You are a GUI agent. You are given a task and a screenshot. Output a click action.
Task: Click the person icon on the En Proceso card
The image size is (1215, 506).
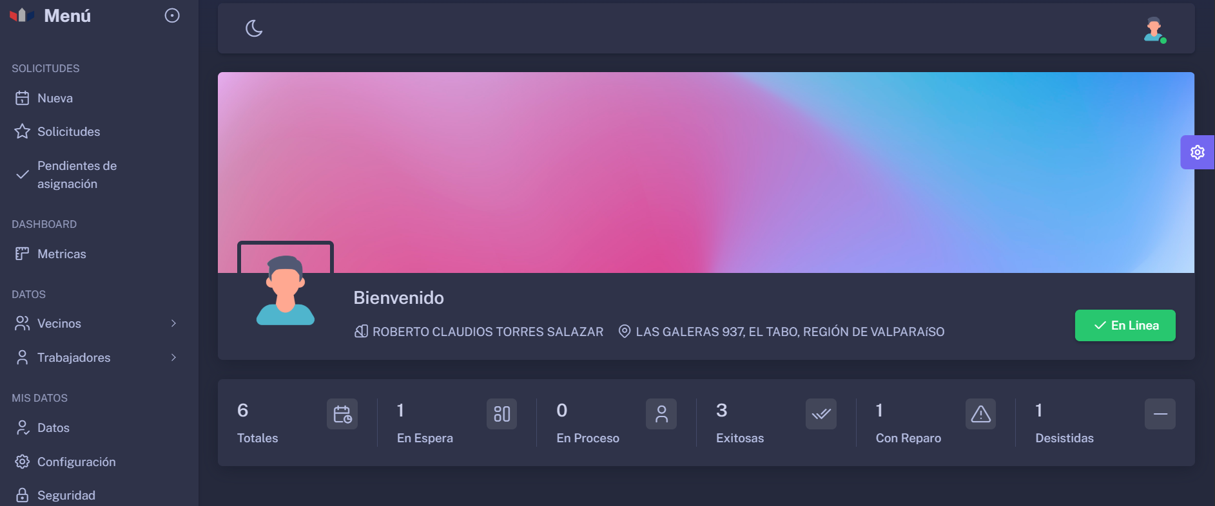[661, 414]
